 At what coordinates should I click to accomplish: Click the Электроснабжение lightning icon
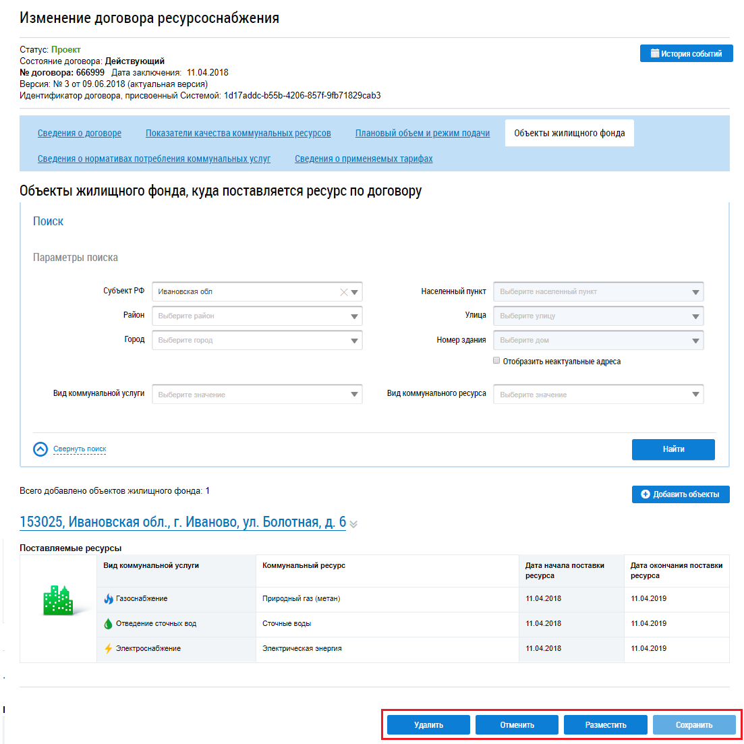click(x=109, y=649)
